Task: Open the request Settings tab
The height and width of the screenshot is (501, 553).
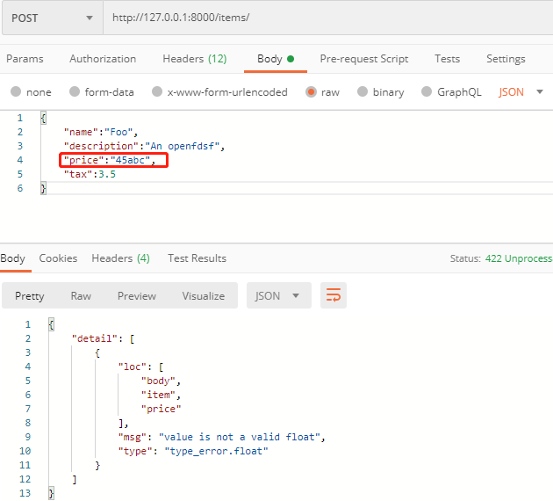Action: [506, 59]
